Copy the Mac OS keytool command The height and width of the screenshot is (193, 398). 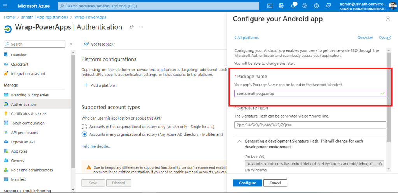coord(380,163)
